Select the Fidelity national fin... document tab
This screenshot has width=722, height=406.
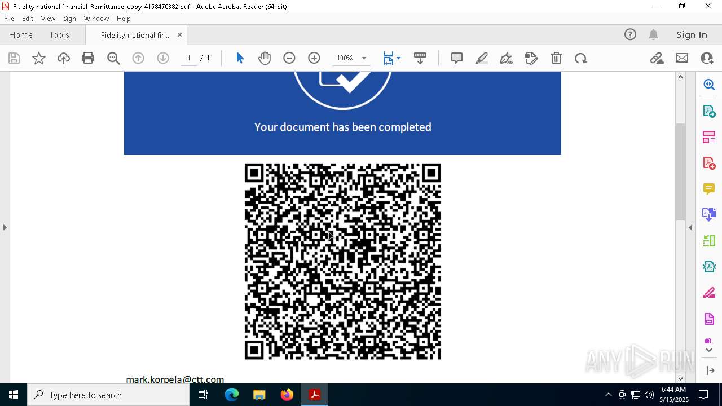click(136, 35)
